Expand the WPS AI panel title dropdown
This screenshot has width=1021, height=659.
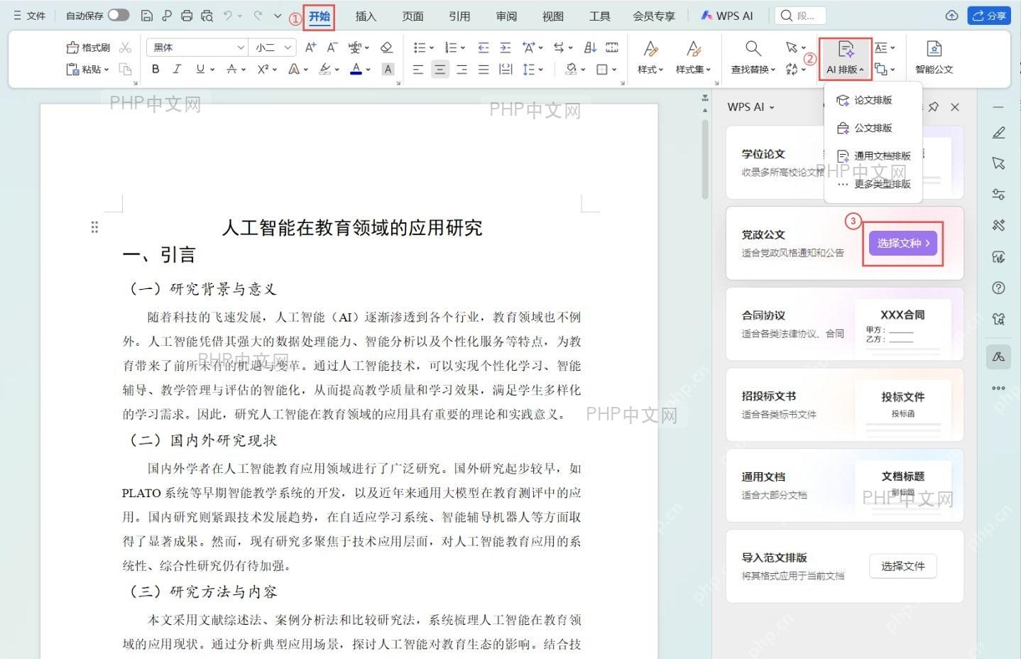[x=772, y=107]
